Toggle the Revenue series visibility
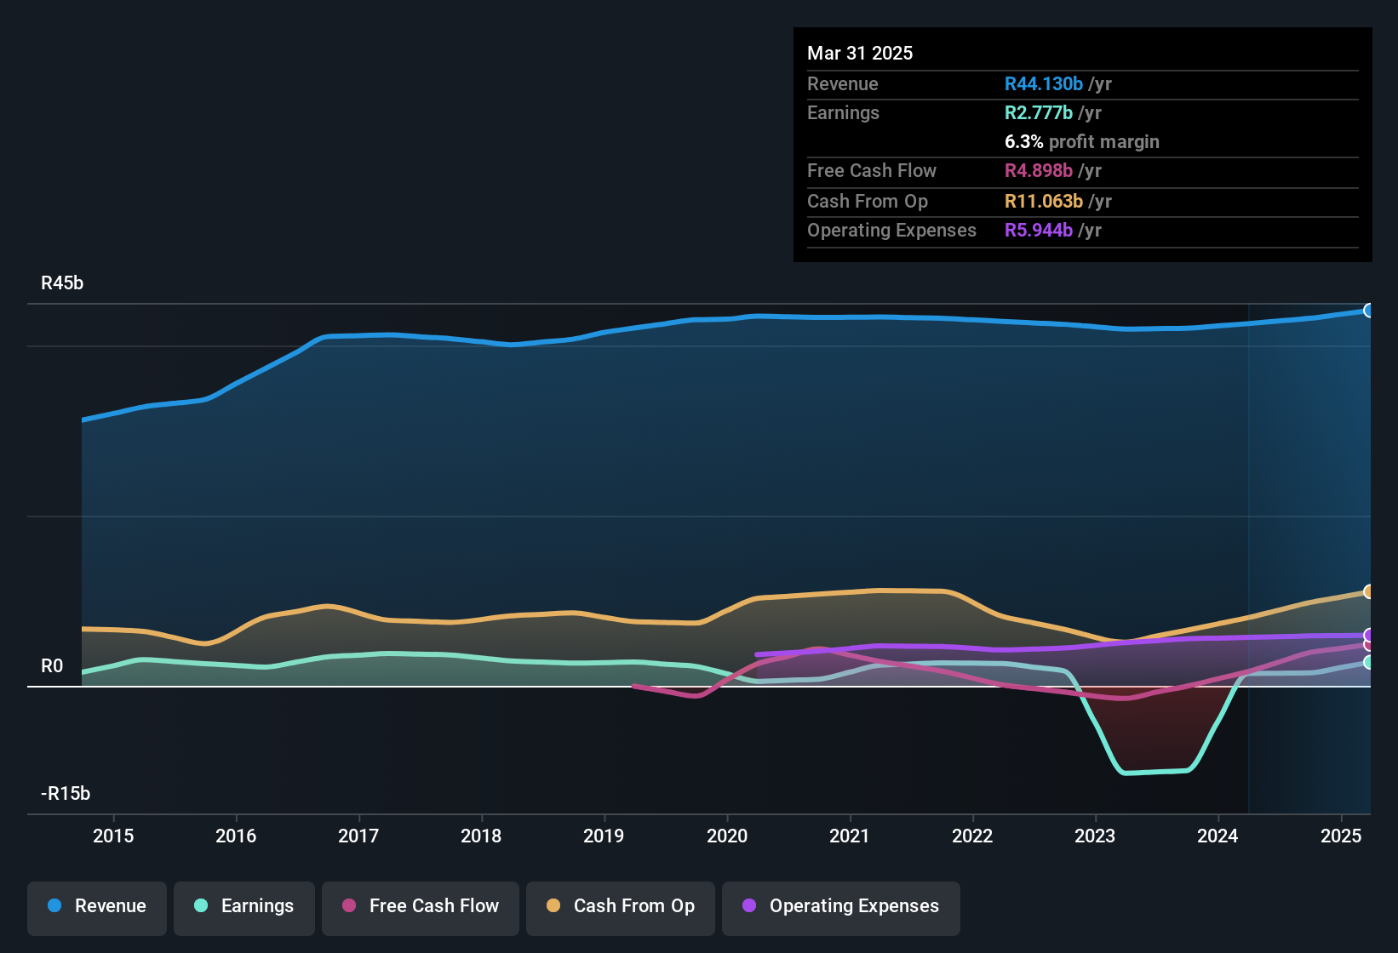Screen dimensions: 1398x953 tap(96, 906)
